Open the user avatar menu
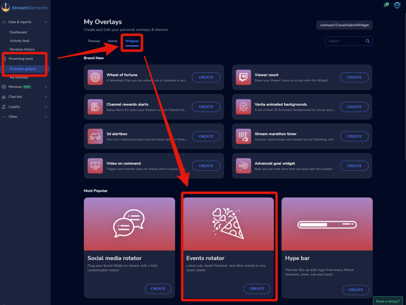 [397, 5]
